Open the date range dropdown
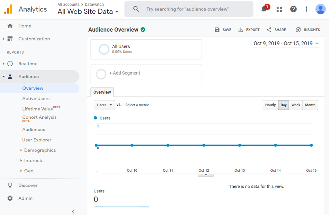 [x=286, y=44]
